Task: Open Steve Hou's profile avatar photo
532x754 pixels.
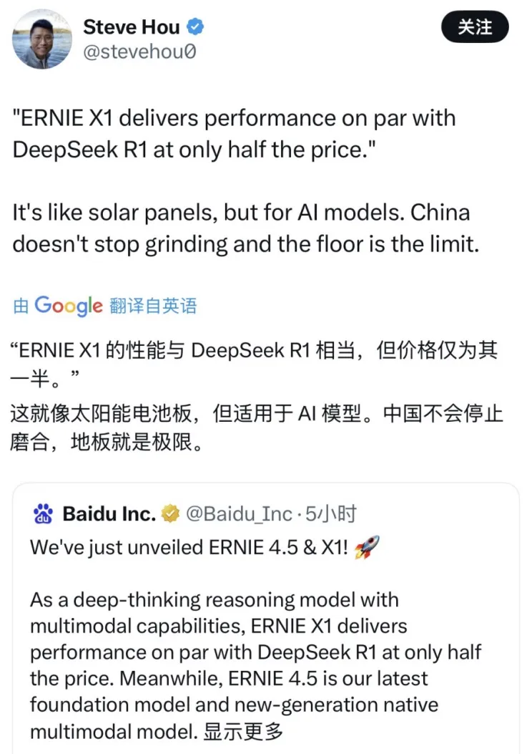Action: click(x=41, y=39)
